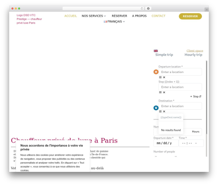Click the gold RÉSERVER button
The width and height of the screenshot is (218, 185).
tap(190, 16)
